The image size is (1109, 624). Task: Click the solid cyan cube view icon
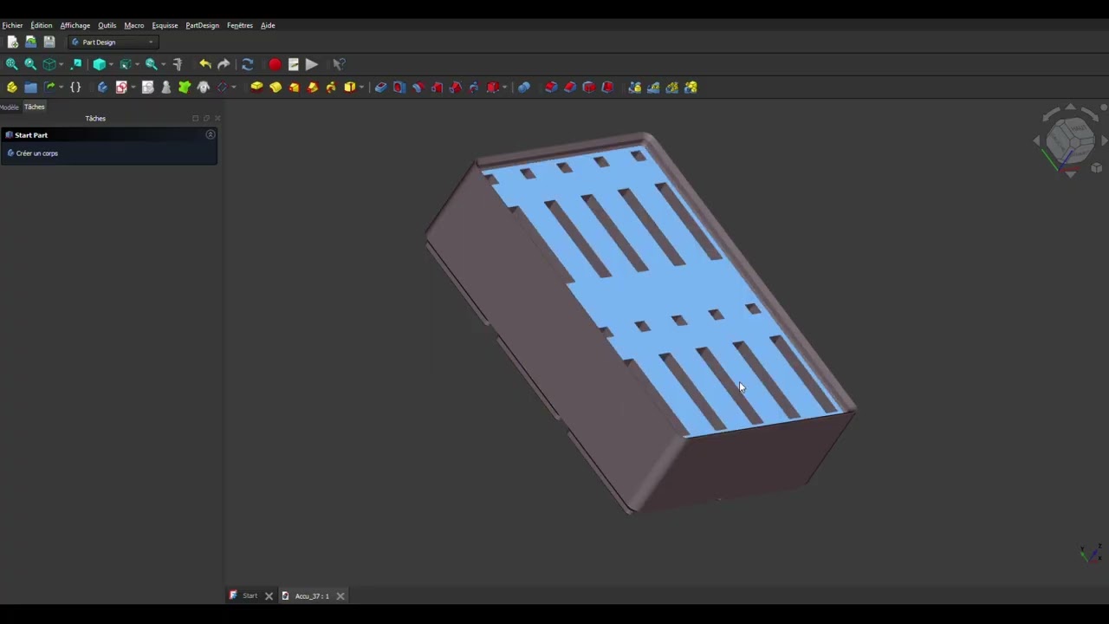point(100,64)
